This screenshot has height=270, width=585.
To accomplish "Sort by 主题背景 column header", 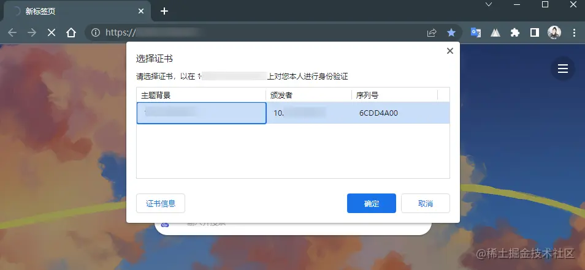I will click(x=201, y=96).
